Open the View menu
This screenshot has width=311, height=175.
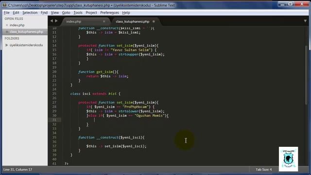(55, 13)
